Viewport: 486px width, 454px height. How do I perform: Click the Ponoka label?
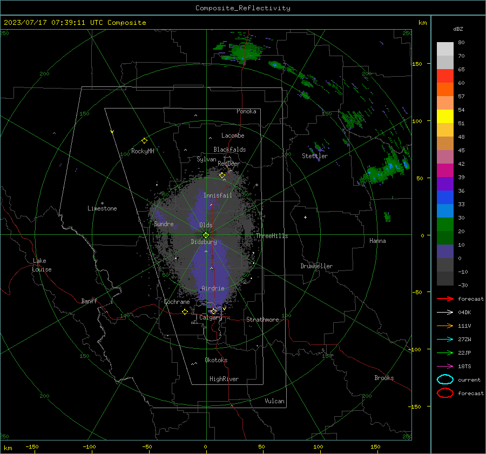246,111
